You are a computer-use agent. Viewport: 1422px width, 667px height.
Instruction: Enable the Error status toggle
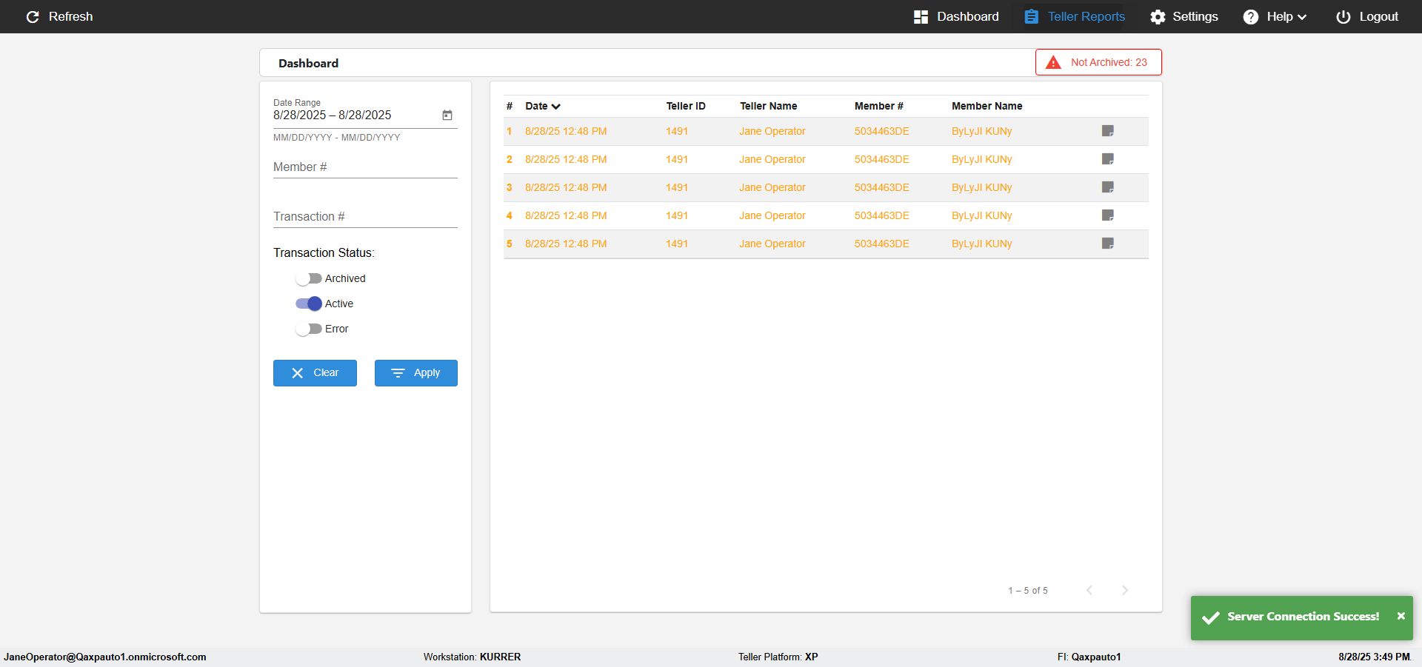coord(308,329)
